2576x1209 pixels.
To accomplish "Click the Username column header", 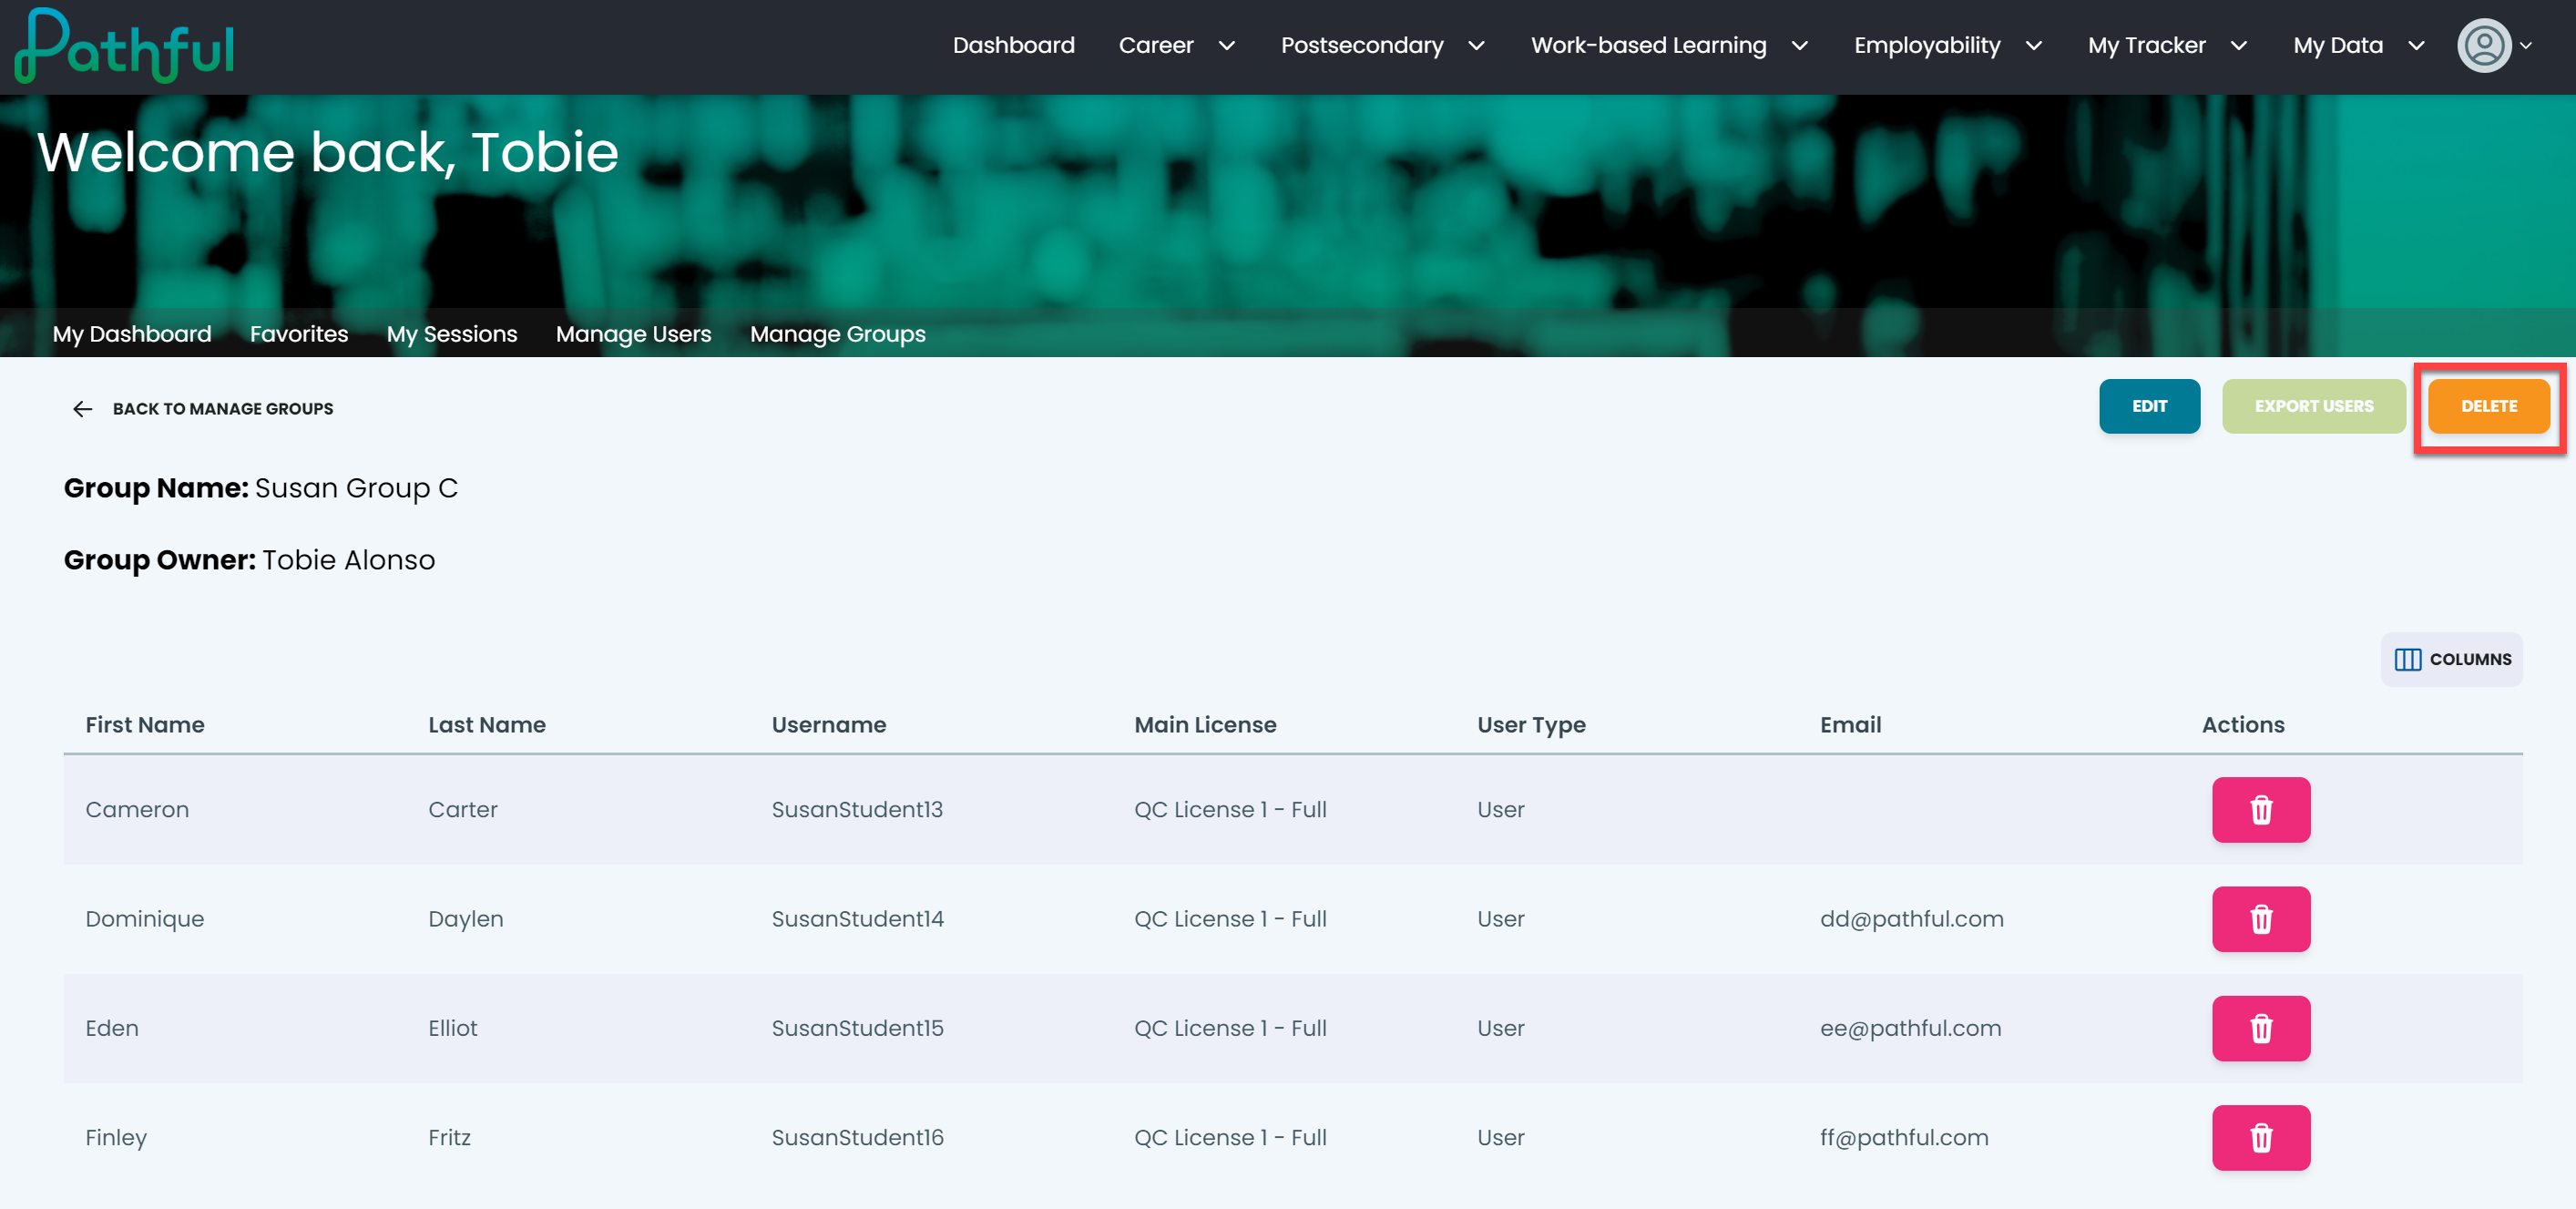I will coord(829,725).
